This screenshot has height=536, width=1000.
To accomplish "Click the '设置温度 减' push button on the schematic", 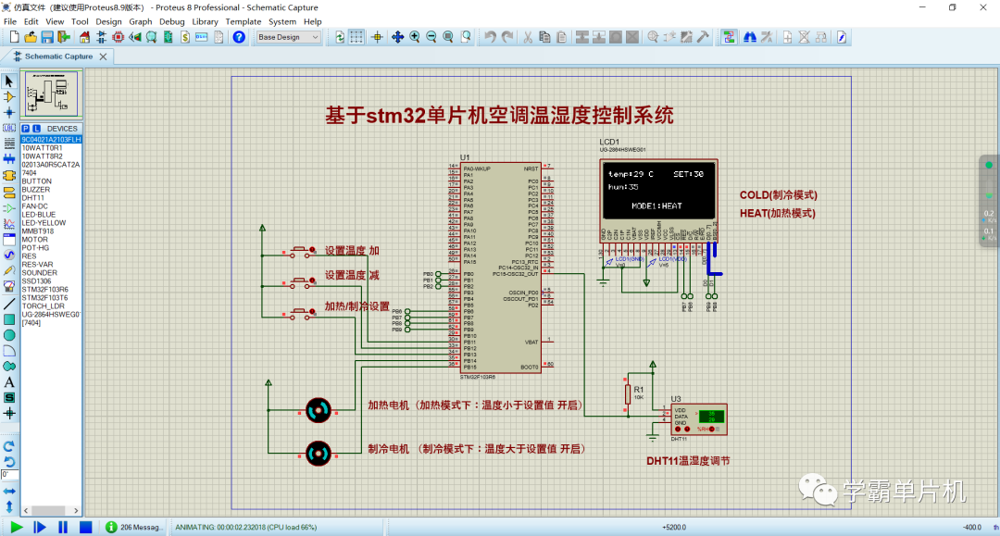I will pyautogui.click(x=302, y=281).
